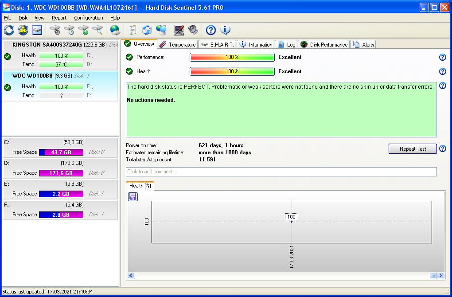Image resolution: width=452 pixels, height=297 pixels.
Task: Click the globe with monitor network icon
Action: [x=161, y=30]
